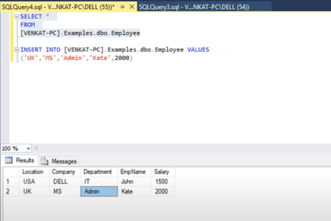Screen dimensions: 331x221
Task: Click the IT department cell
Action: coord(99,181)
